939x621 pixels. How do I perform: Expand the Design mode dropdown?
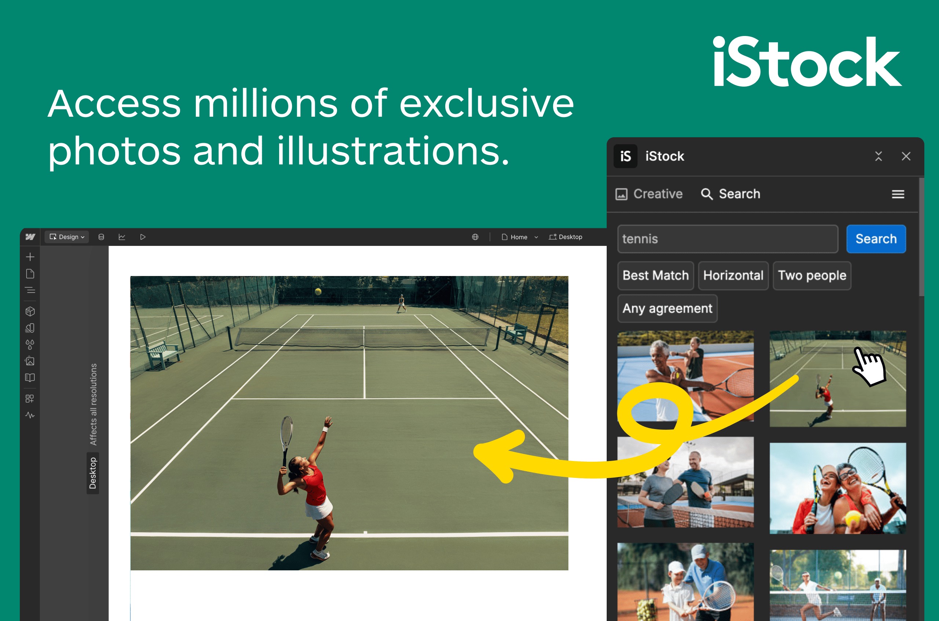click(x=67, y=237)
